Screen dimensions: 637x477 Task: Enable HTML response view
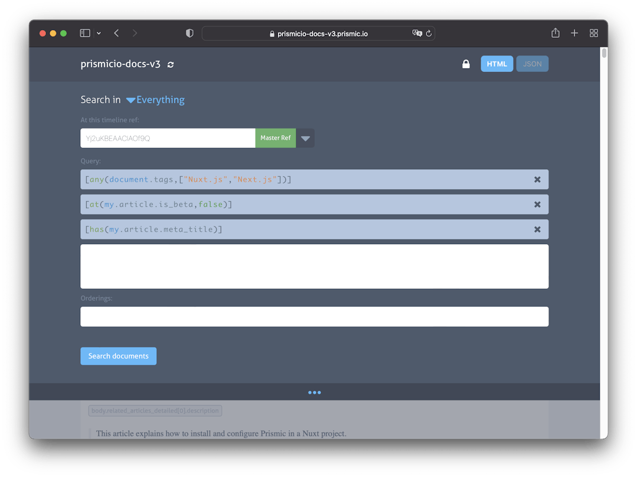pos(497,63)
